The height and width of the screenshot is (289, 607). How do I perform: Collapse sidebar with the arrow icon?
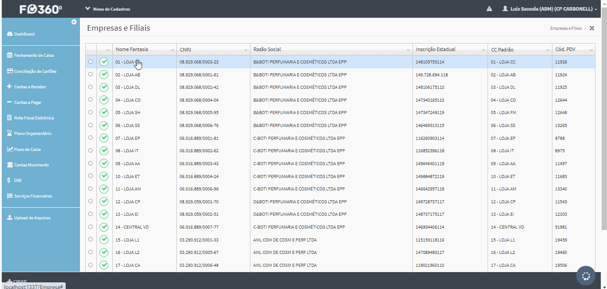(74, 22)
